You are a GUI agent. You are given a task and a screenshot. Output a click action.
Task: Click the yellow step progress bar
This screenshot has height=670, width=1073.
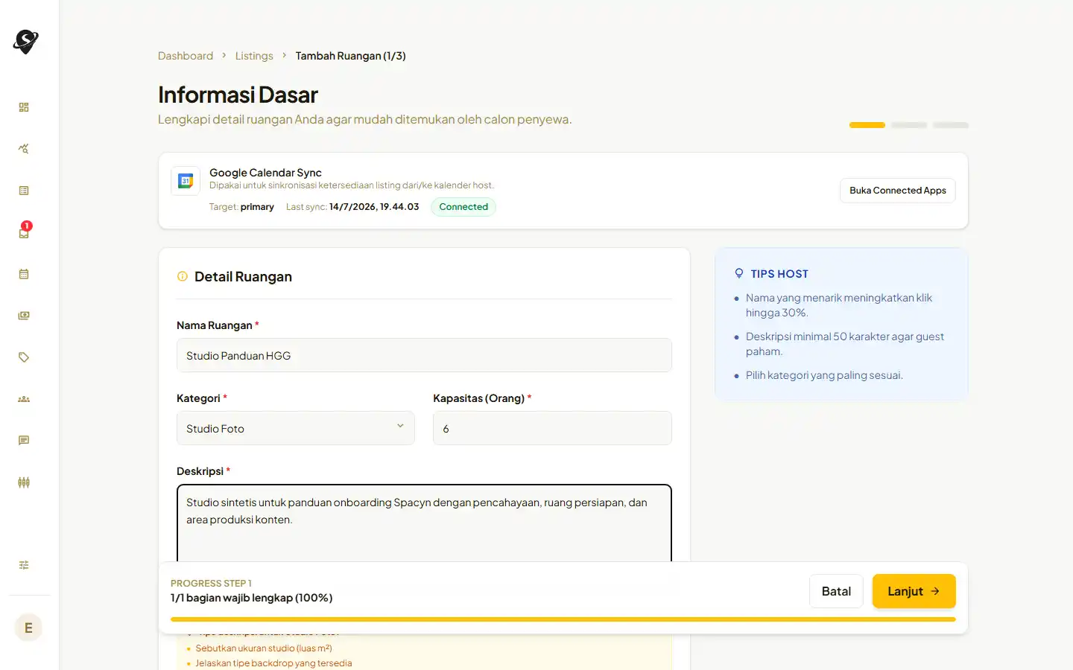pos(563,619)
